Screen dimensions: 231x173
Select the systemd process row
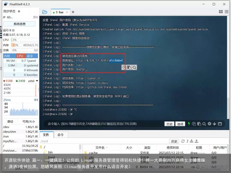[21, 66]
